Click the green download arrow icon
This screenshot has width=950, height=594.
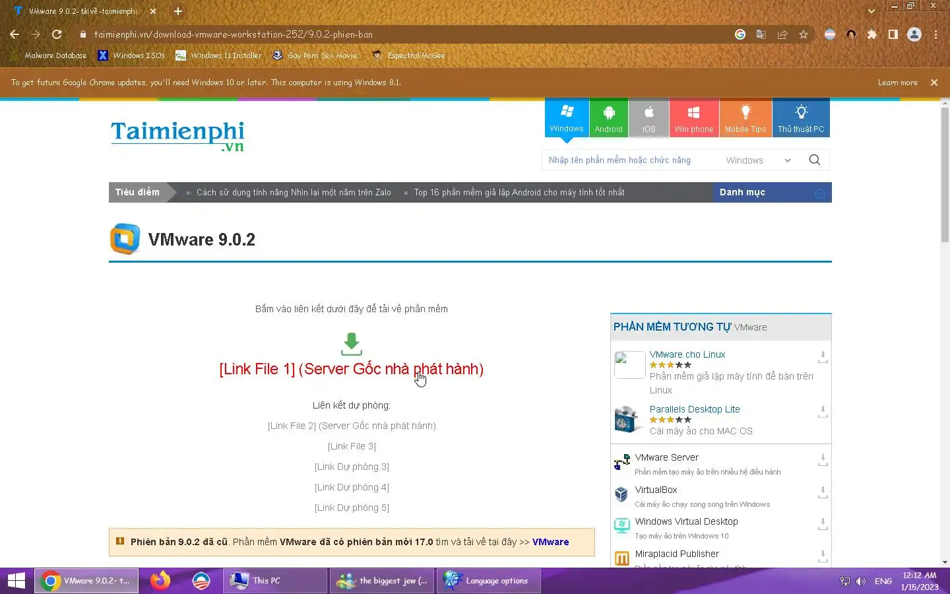click(x=352, y=344)
